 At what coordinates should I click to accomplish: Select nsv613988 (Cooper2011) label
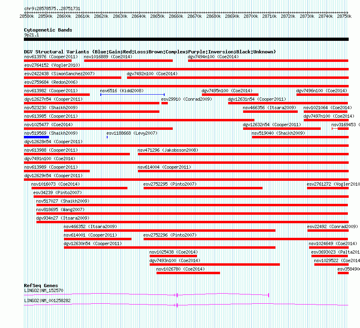tap(51, 150)
